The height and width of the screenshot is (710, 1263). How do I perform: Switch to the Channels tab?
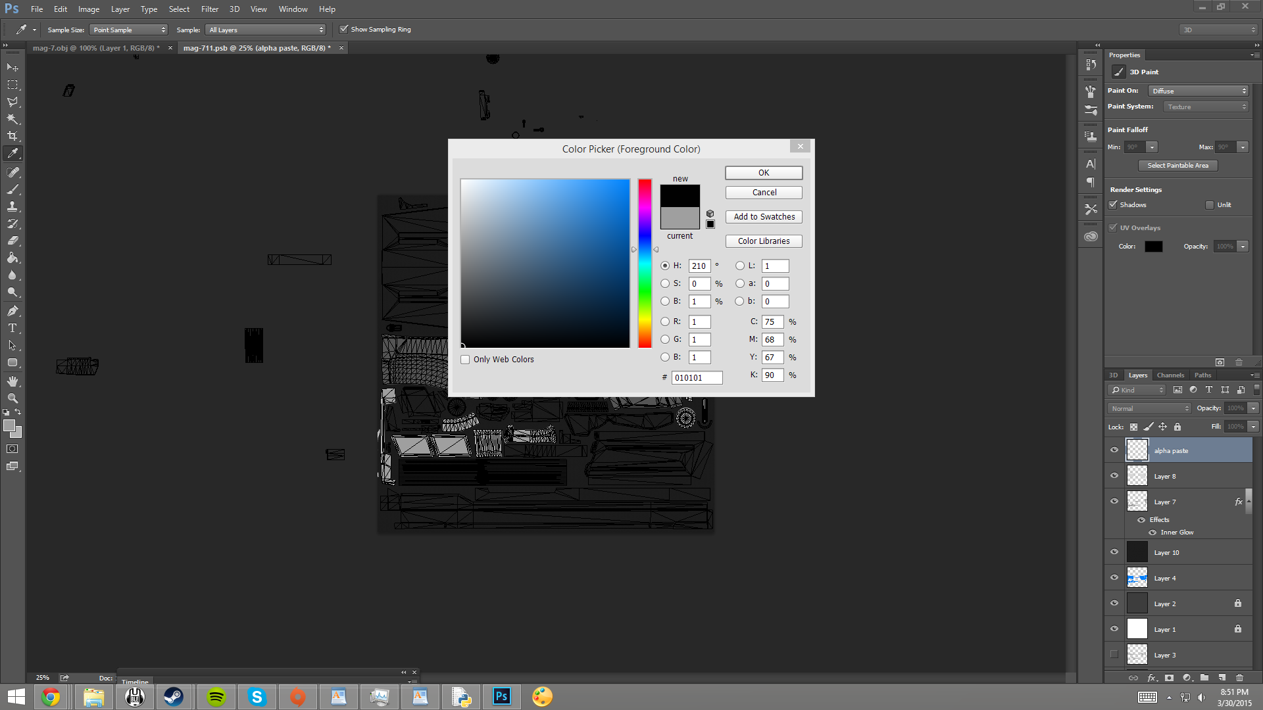click(x=1170, y=375)
